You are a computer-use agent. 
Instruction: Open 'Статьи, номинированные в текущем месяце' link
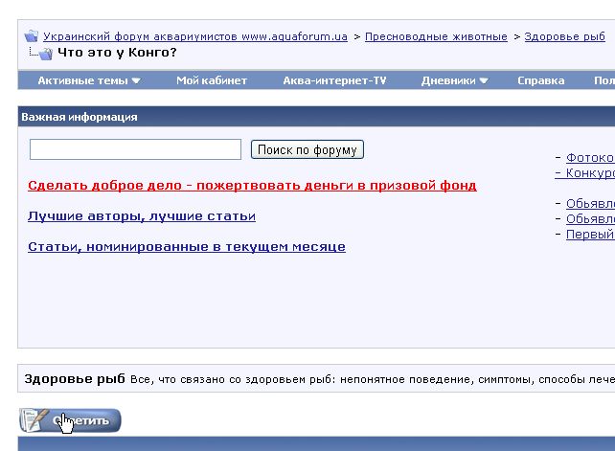(187, 246)
